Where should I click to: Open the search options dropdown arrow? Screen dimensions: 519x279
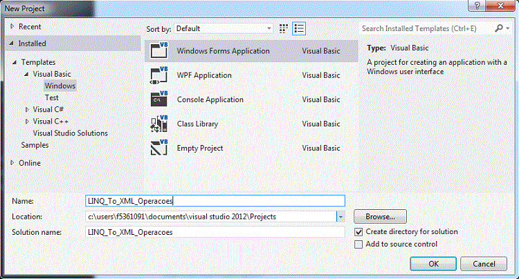(x=508, y=28)
